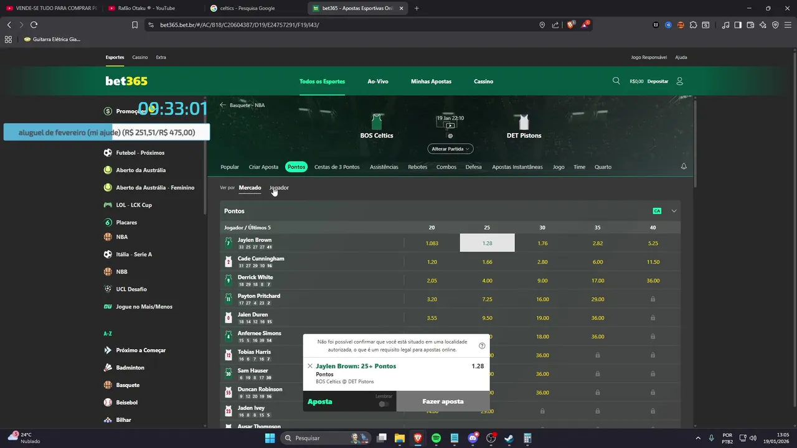
Task: Open the apps grid in bookmarks bar
Action: pyautogui.click(x=8, y=39)
